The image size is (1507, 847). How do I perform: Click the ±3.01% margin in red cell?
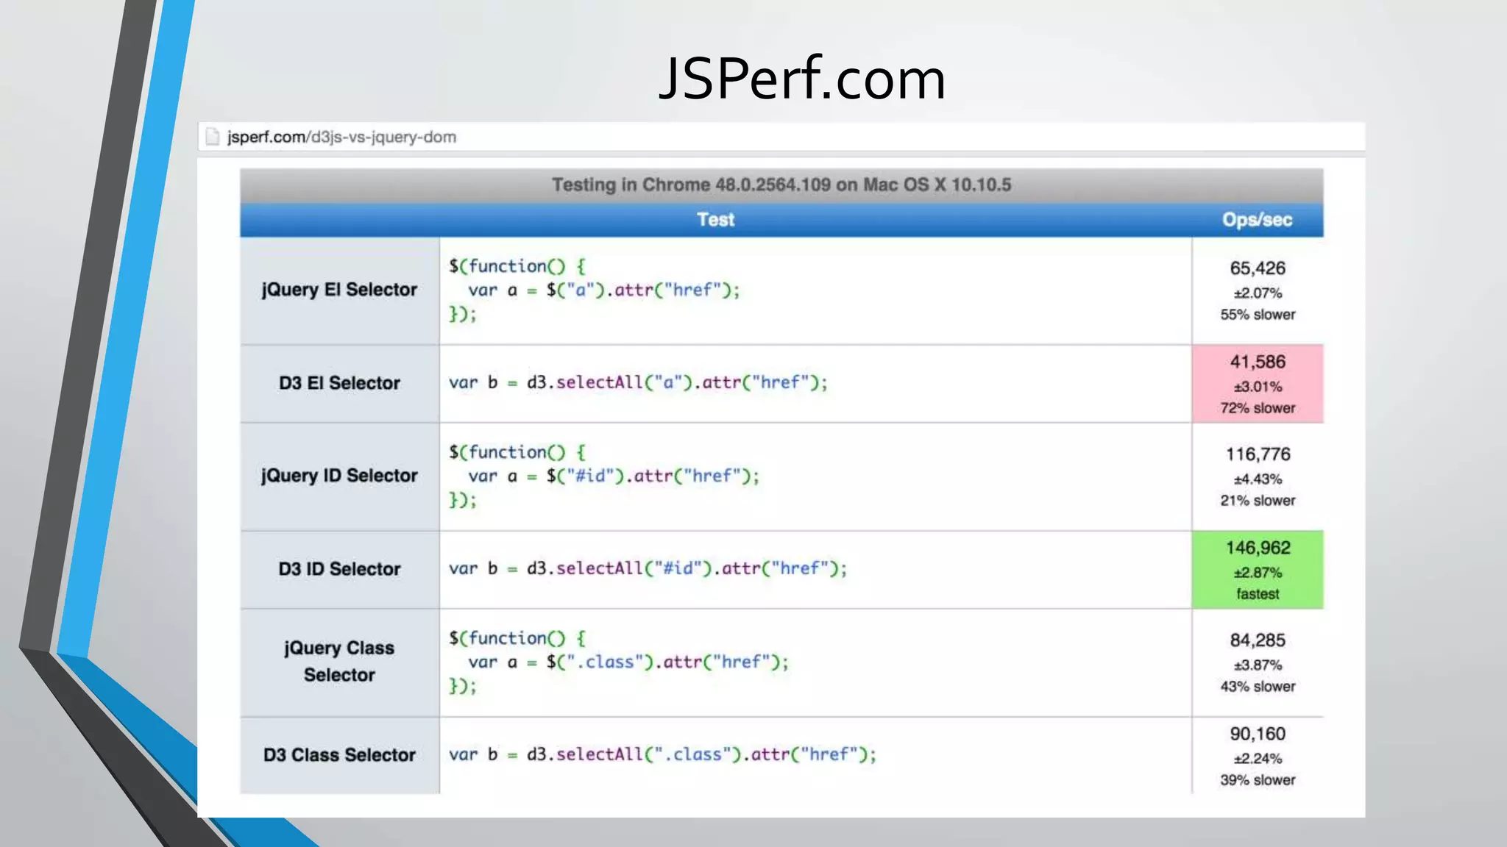click(x=1258, y=387)
